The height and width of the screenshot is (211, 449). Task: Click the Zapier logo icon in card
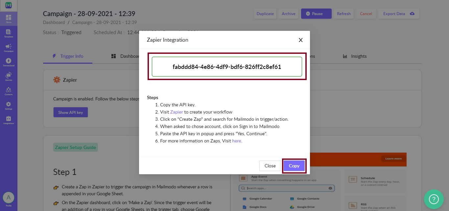pos(57,80)
